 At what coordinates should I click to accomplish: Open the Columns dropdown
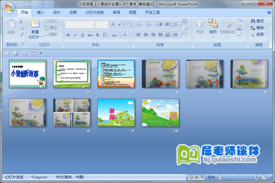176,35
